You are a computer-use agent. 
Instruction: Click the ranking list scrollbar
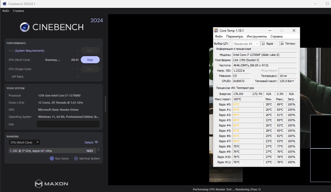tap(98, 150)
